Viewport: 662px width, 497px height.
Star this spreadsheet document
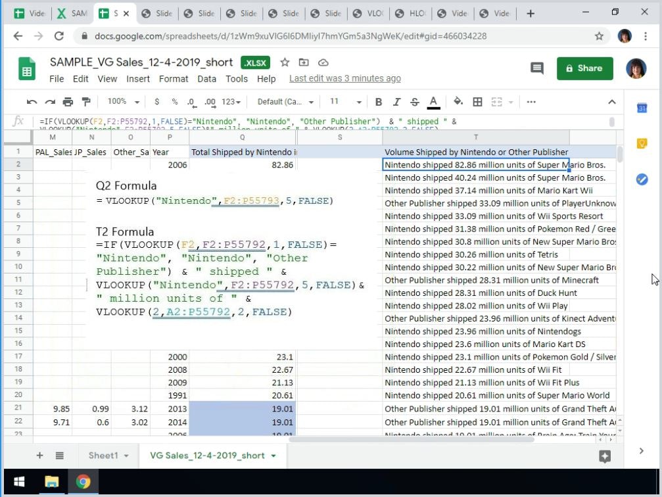(285, 62)
